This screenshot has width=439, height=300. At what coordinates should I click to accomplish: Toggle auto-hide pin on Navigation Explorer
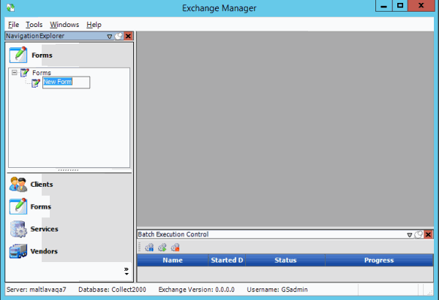(119, 36)
